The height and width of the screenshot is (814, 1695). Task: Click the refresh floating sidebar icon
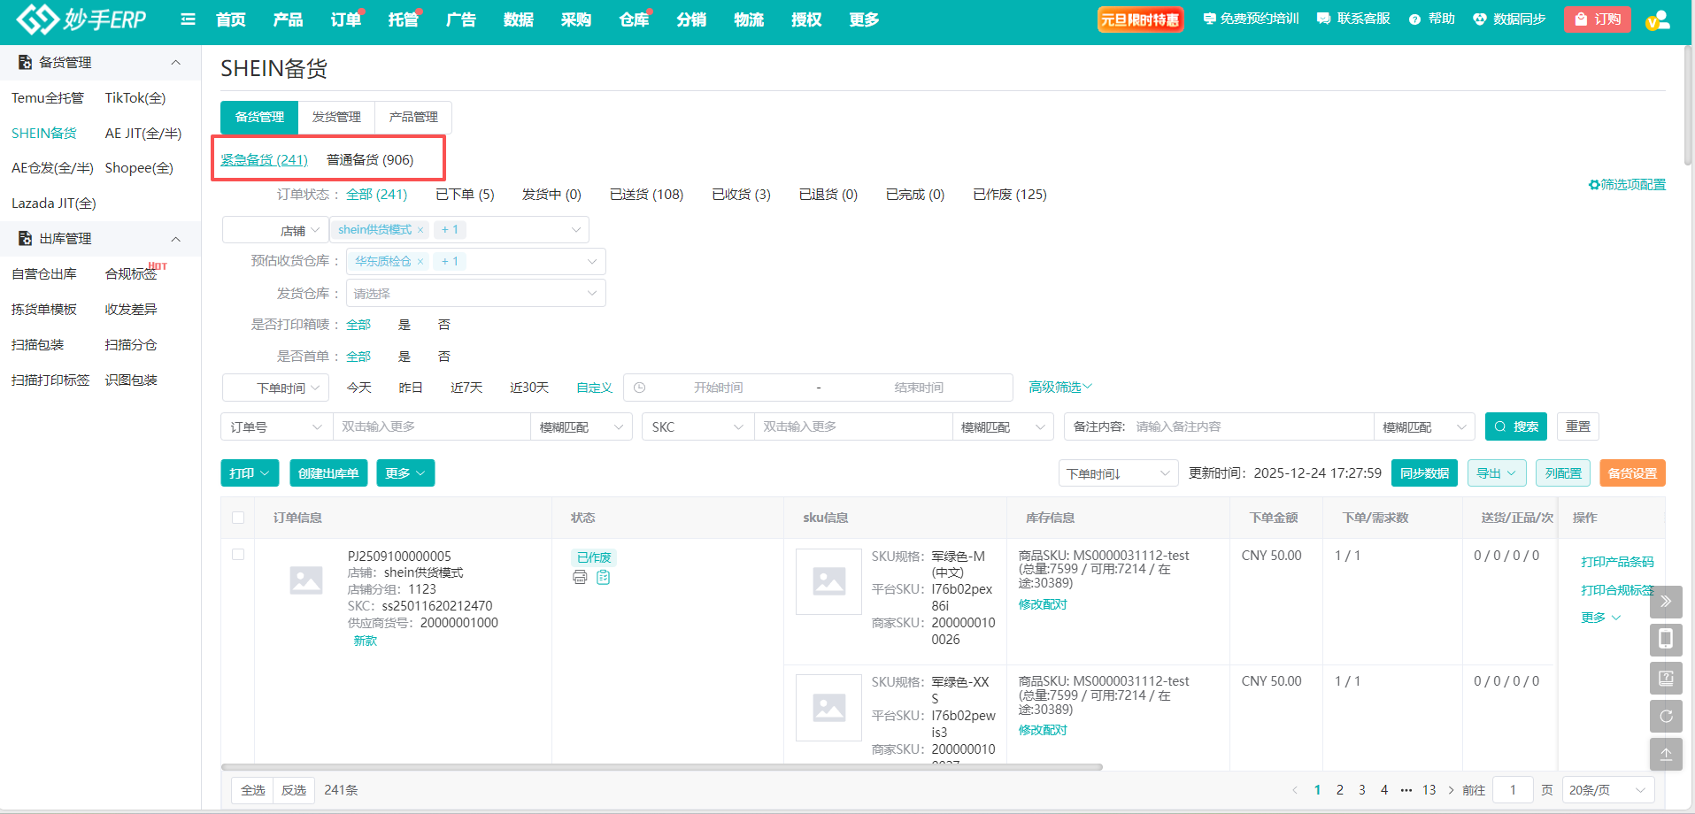pos(1665,717)
